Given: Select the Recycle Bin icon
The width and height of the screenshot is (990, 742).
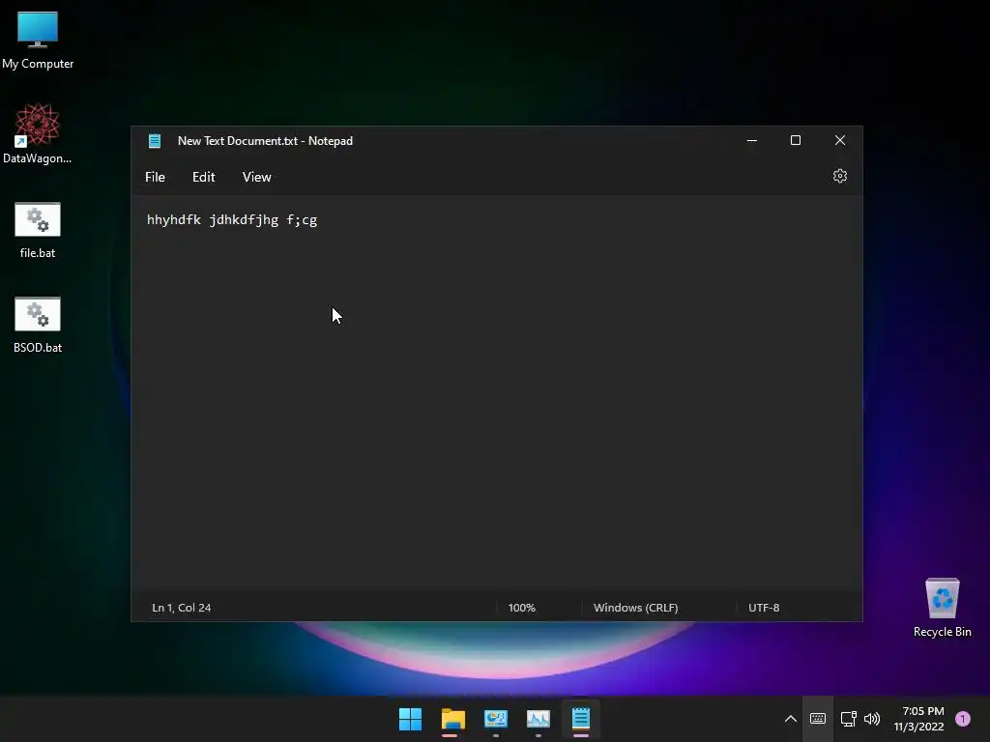Looking at the screenshot, I should pos(942,608).
